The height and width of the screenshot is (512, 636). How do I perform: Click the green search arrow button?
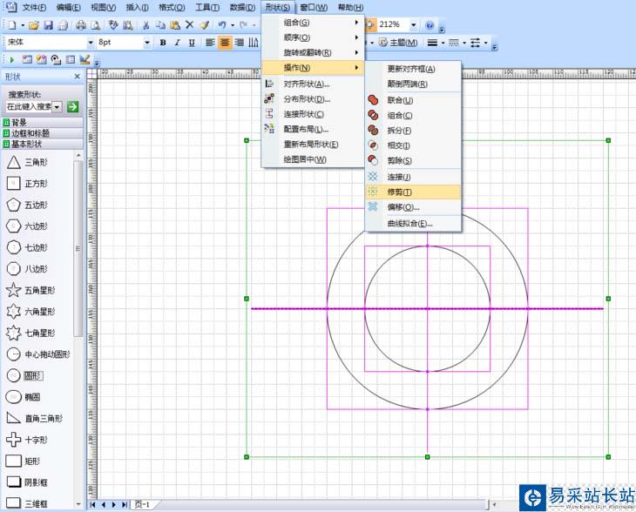pos(73,106)
